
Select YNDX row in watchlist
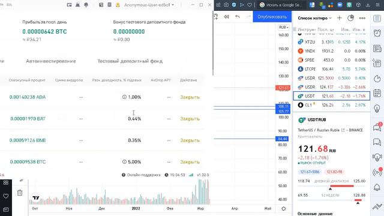click(x=332, y=51)
